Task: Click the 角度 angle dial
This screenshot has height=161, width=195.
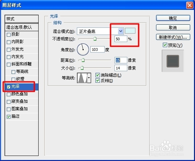Action: pyautogui.click(x=83, y=49)
